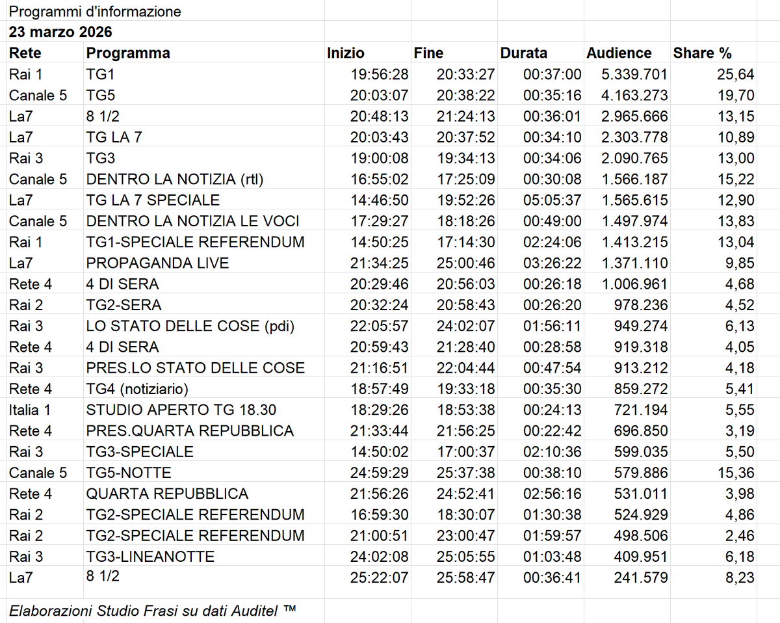780x623 pixels.
Task: Click the date cell '23 marzo 2026'
Action: (x=60, y=32)
